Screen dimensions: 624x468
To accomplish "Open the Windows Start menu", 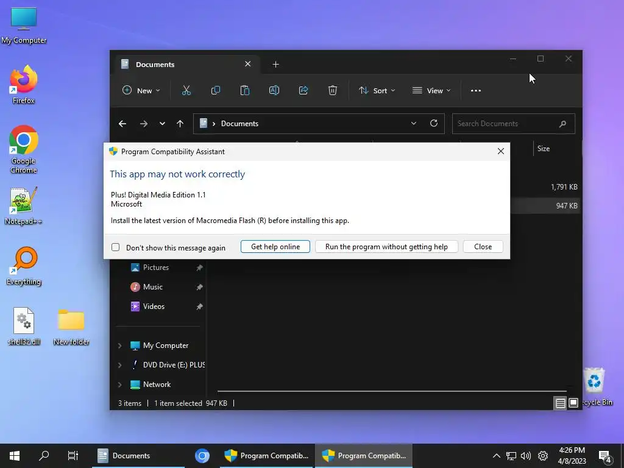I will tap(15, 456).
